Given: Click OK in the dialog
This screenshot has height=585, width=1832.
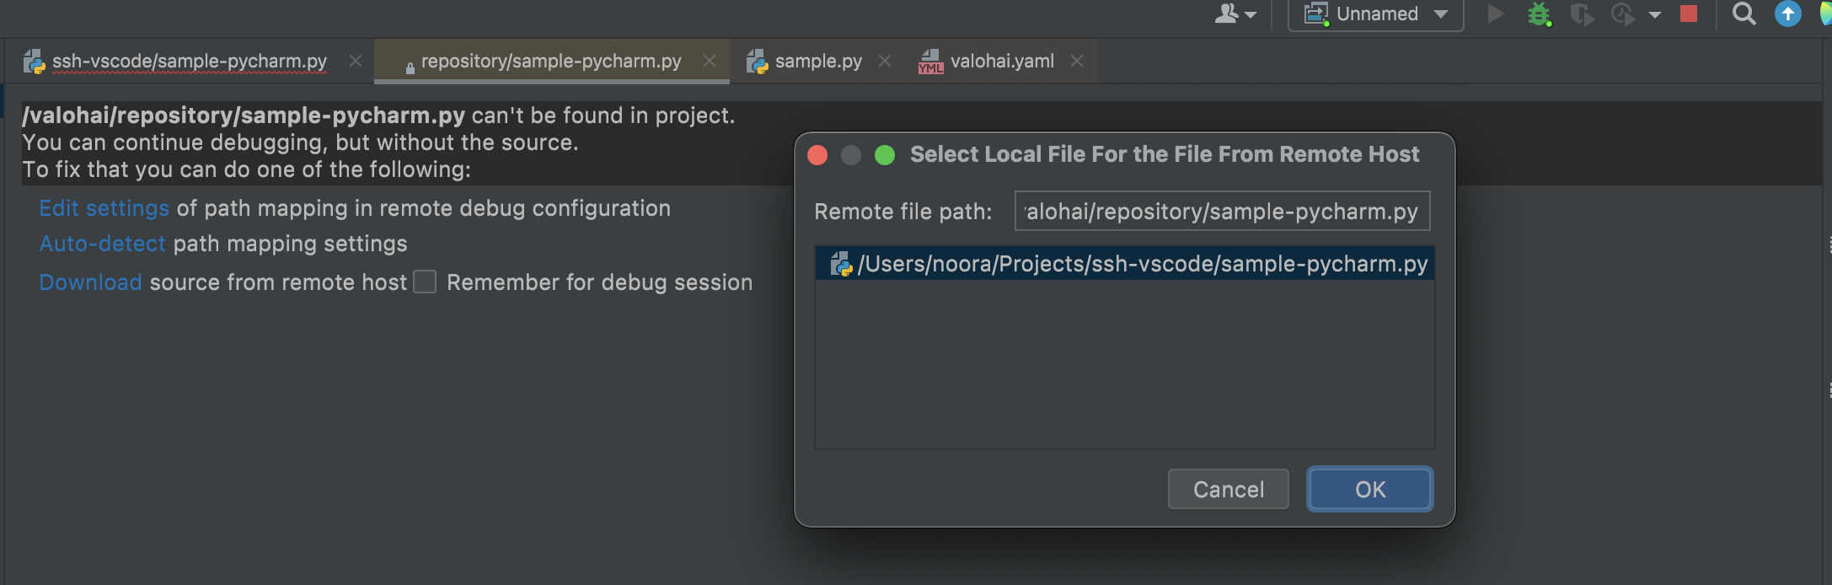Looking at the screenshot, I should coord(1369,489).
